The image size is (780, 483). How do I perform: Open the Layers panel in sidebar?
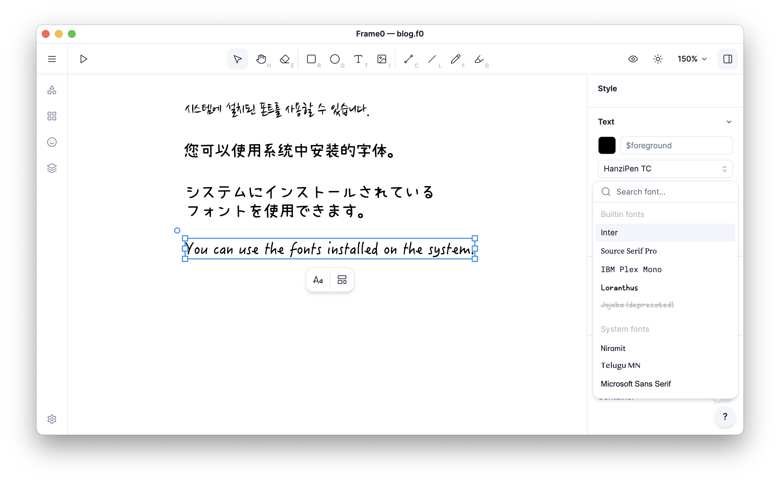[x=52, y=168]
